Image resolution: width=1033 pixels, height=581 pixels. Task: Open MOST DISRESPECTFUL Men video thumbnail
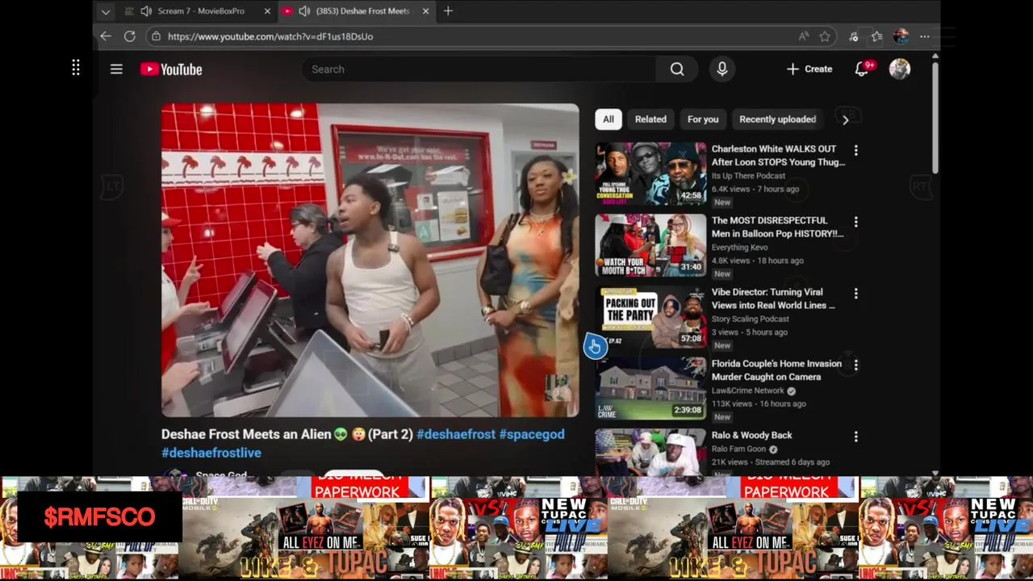(650, 245)
